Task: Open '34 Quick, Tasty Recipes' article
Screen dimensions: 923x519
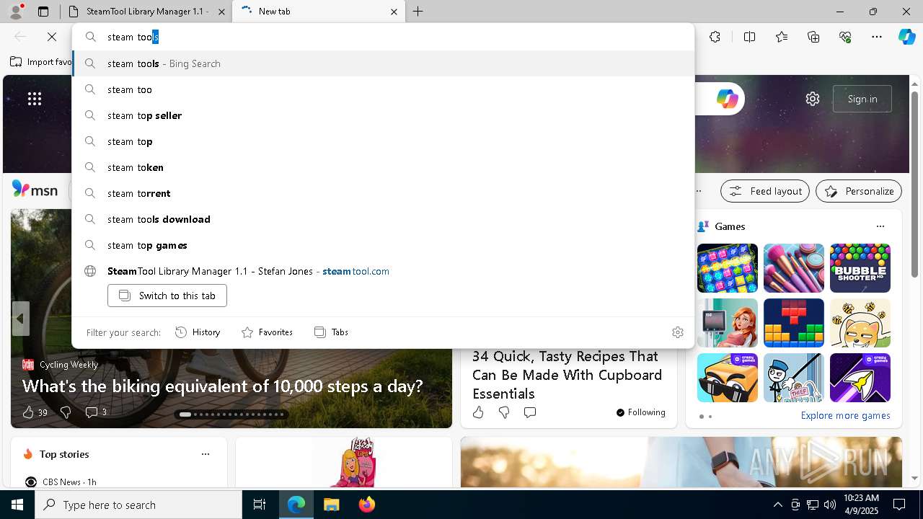Action: pos(567,375)
